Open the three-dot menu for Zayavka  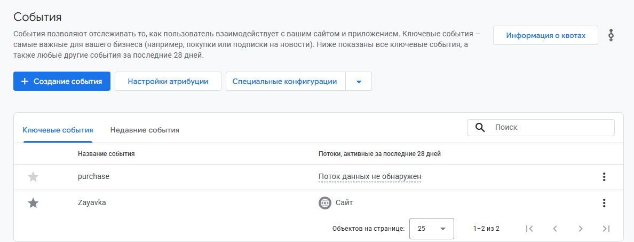coord(604,203)
